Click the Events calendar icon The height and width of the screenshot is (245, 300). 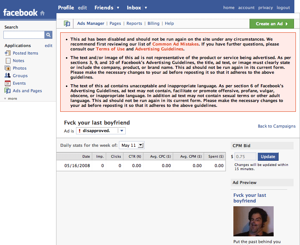click(x=8, y=83)
